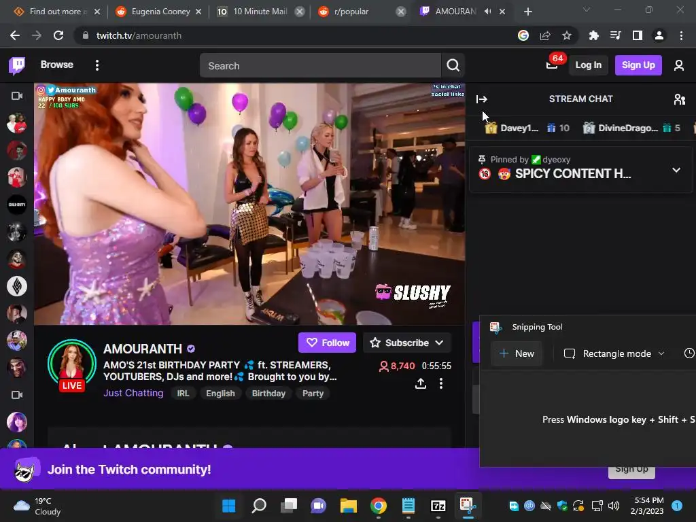Open a new browser tab
The width and height of the screenshot is (696, 522).
(x=527, y=12)
